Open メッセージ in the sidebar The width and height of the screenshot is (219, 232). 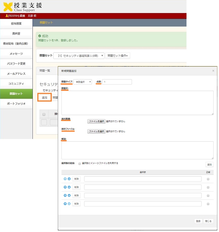(16, 54)
